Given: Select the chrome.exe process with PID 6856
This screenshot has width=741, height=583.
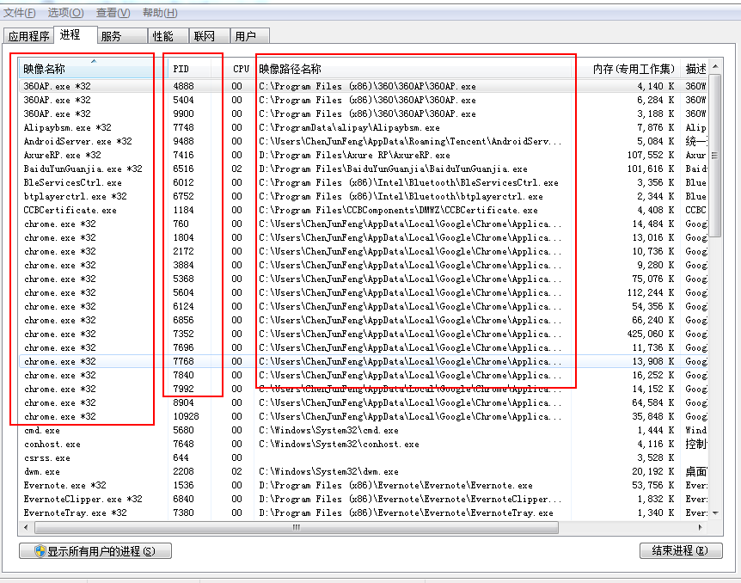Looking at the screenshot, I should tap(363, 320).
